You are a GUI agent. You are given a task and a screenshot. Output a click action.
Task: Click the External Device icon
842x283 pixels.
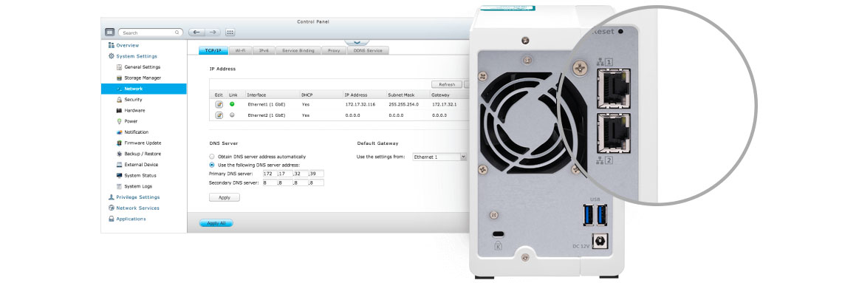(x=119, y=164)
